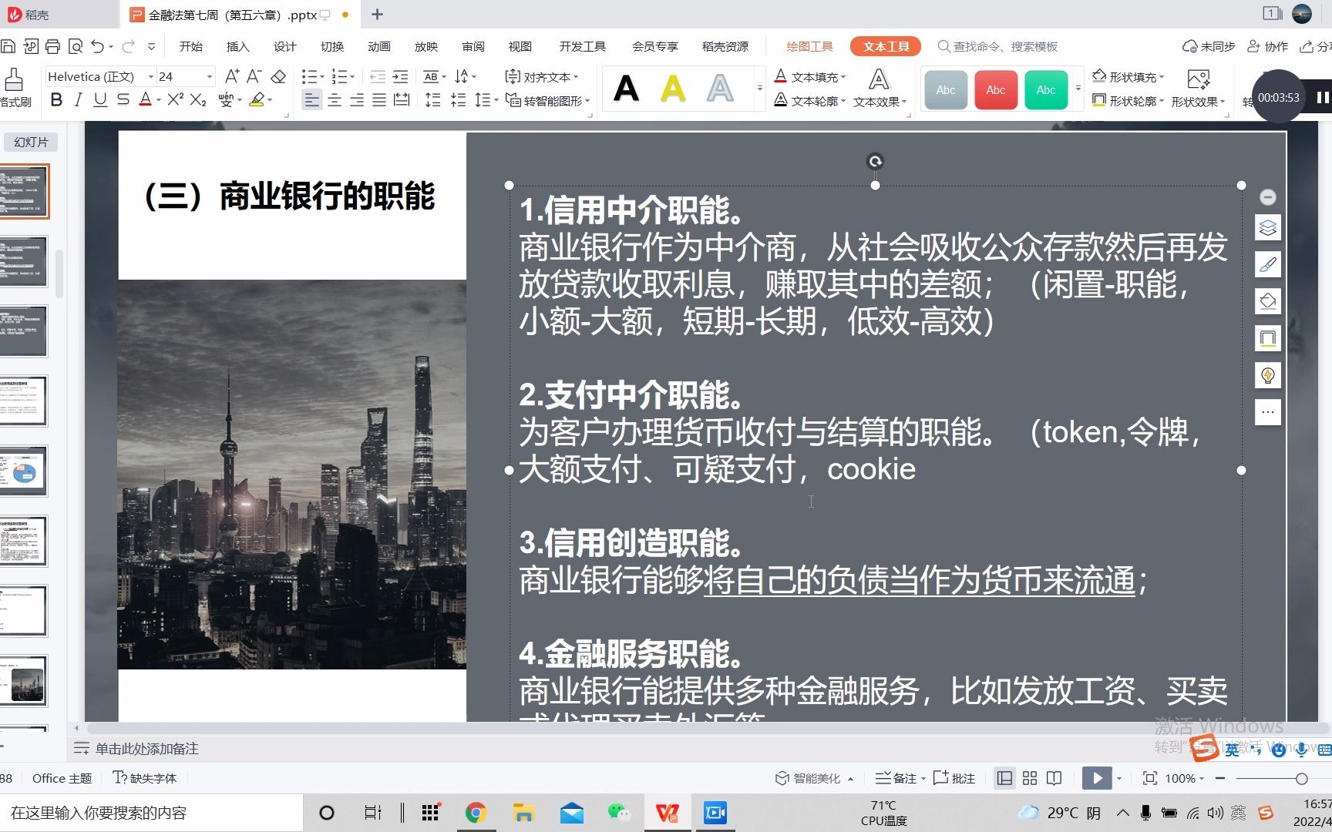Start slideshow from status bar

coord(1097,778)
